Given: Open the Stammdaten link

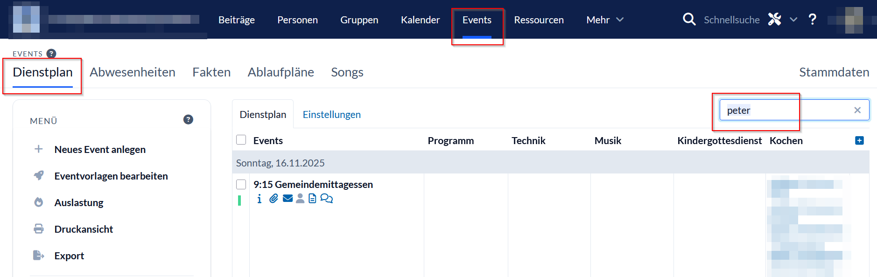Looking at the screenshot, I should 834,72.
